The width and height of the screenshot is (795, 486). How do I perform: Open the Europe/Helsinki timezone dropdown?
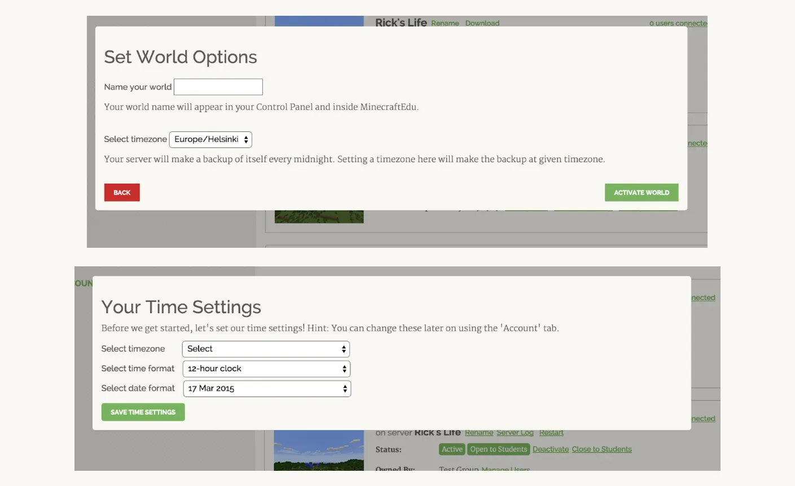click(210, 139)
